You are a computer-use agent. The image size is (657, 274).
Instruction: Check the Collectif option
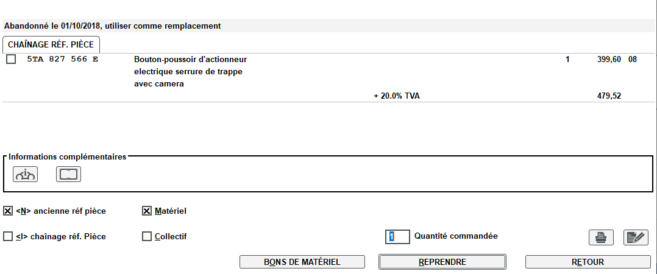pyautogui.click(x=147, y=236)
